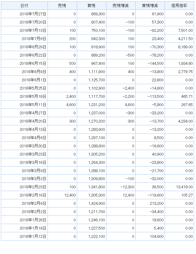Click the 1,424,900 買残 cell
The height and width of the screenshot is (254, 196).
[96, 204]
